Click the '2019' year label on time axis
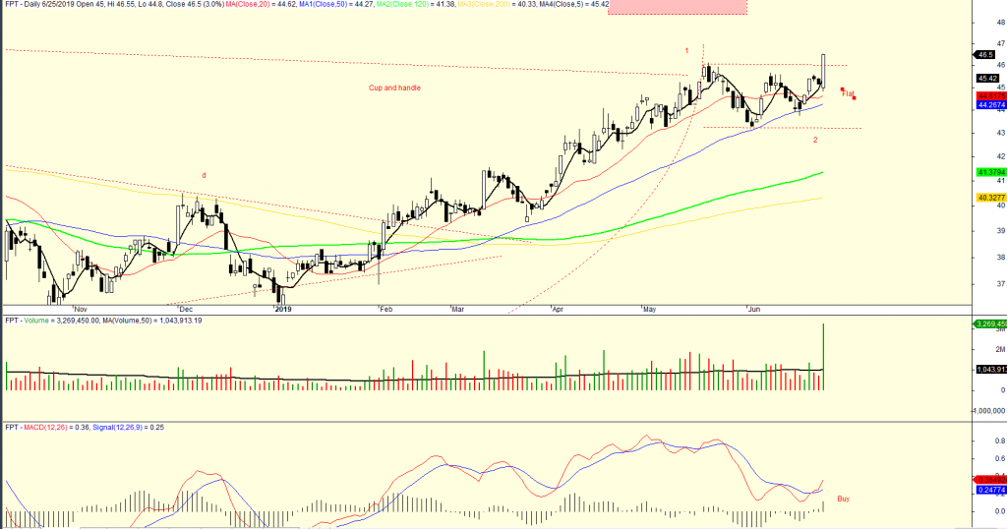This screenshot has width=1007, height=529. [283, 309]
